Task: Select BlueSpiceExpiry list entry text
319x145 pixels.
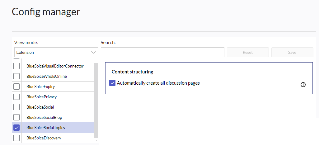Action: 41,87
